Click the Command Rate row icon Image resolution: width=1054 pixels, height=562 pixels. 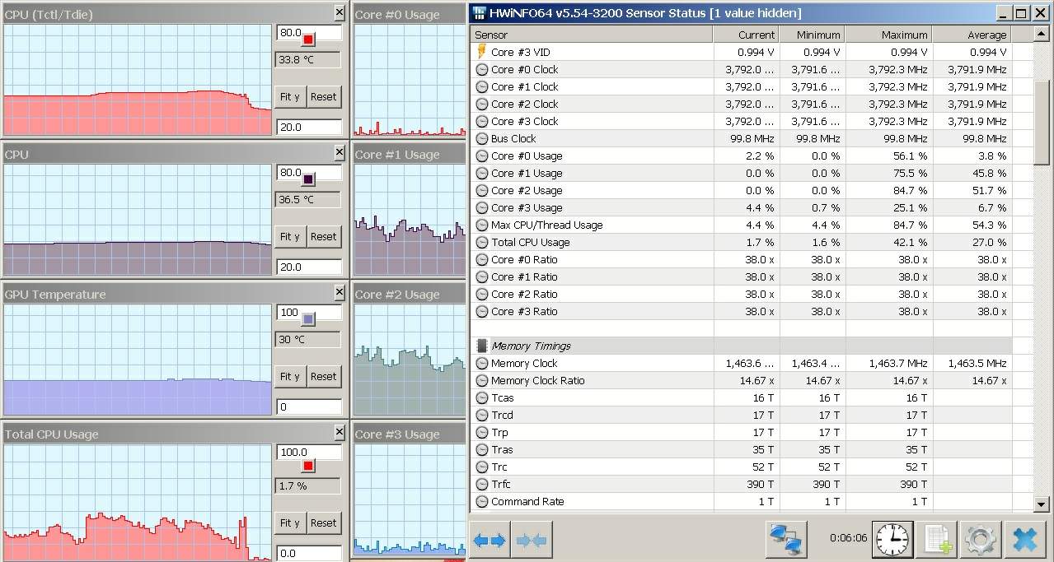point(482,501)
